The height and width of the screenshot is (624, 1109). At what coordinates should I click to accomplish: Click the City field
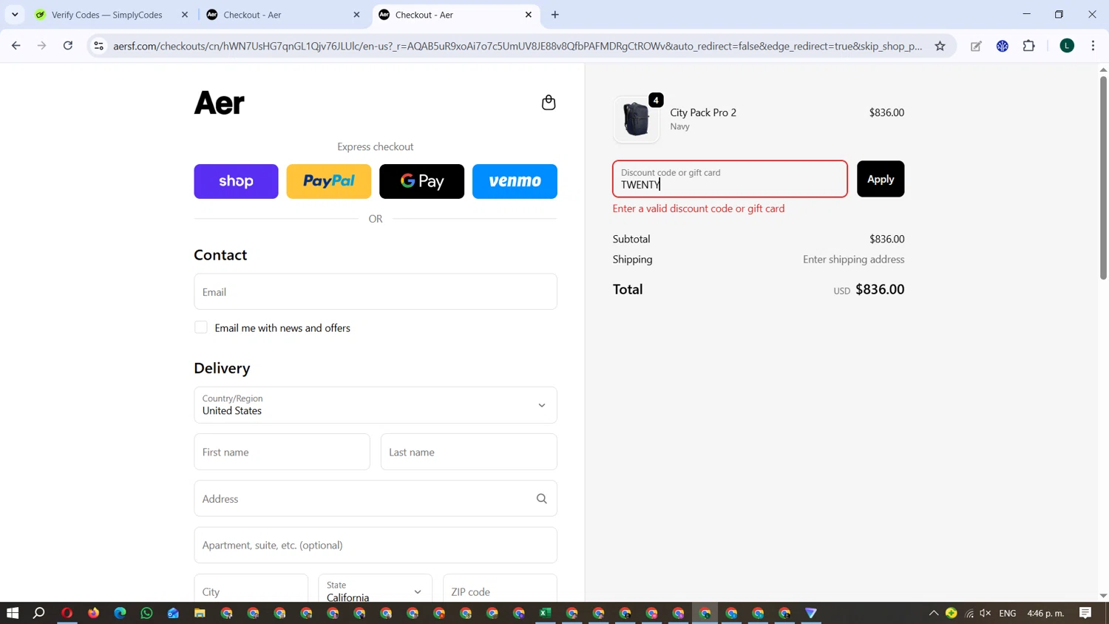coord(251,591)
